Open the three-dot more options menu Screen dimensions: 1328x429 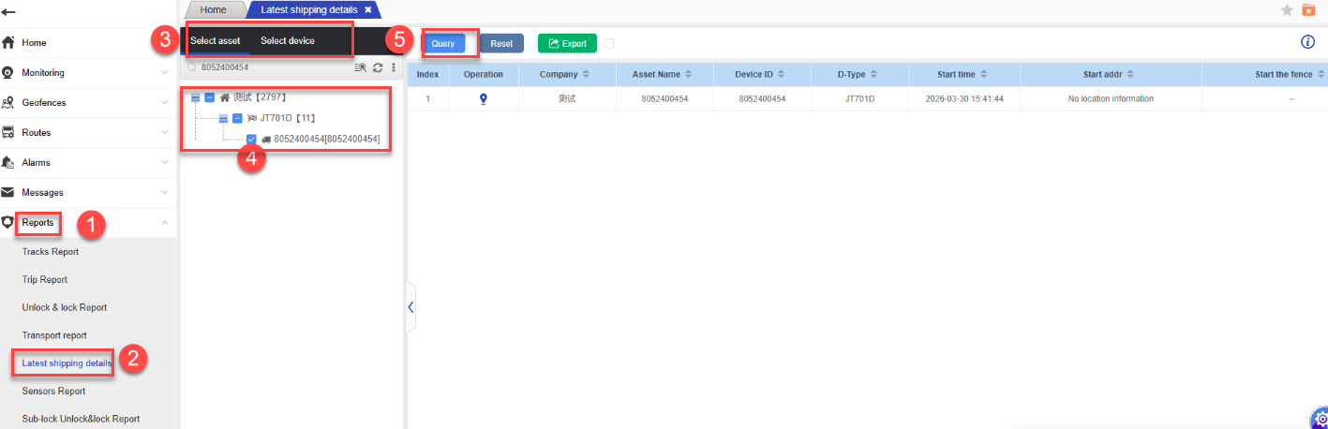click(x=394, y=67)
